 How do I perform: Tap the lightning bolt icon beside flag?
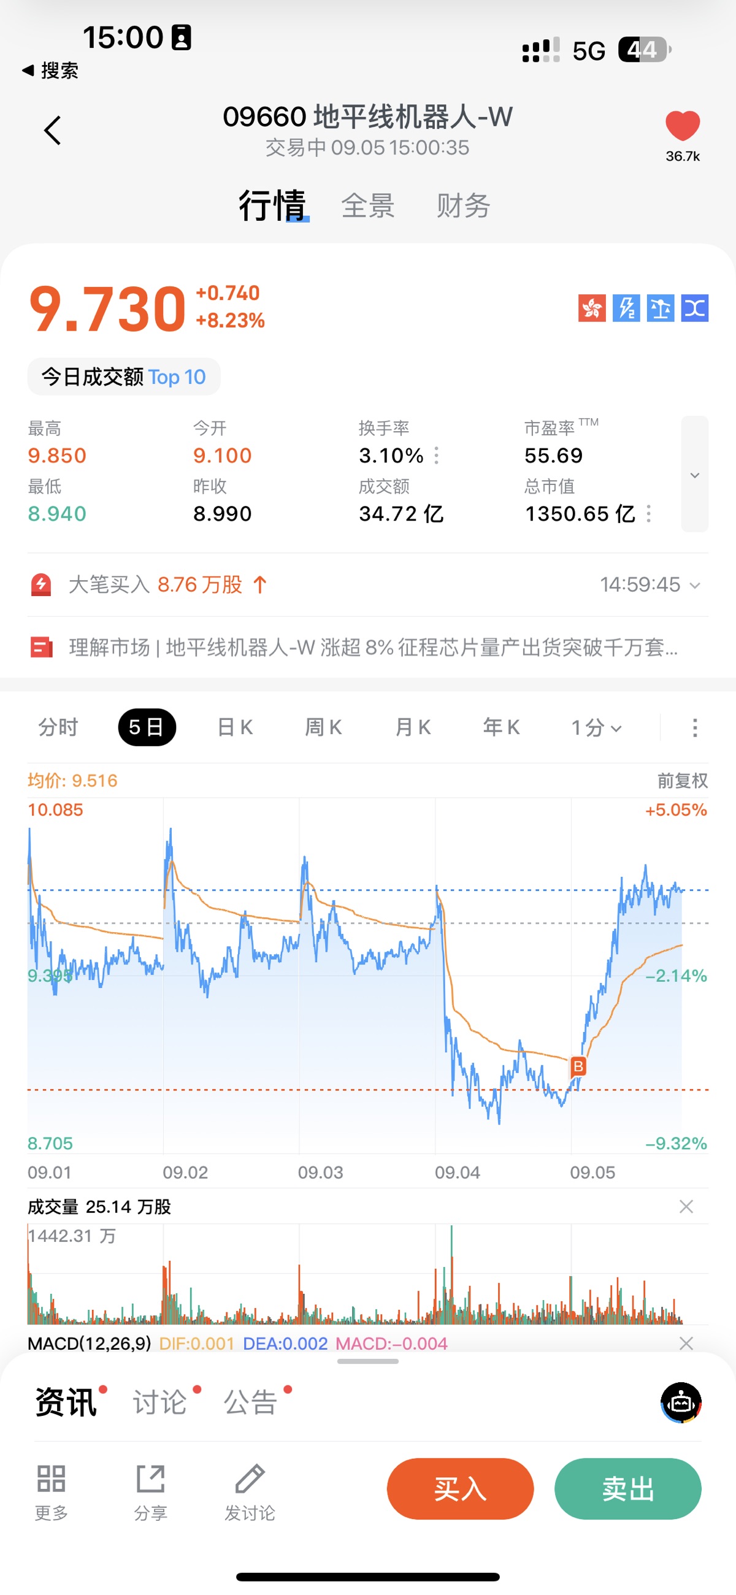(x=626, y=308)
